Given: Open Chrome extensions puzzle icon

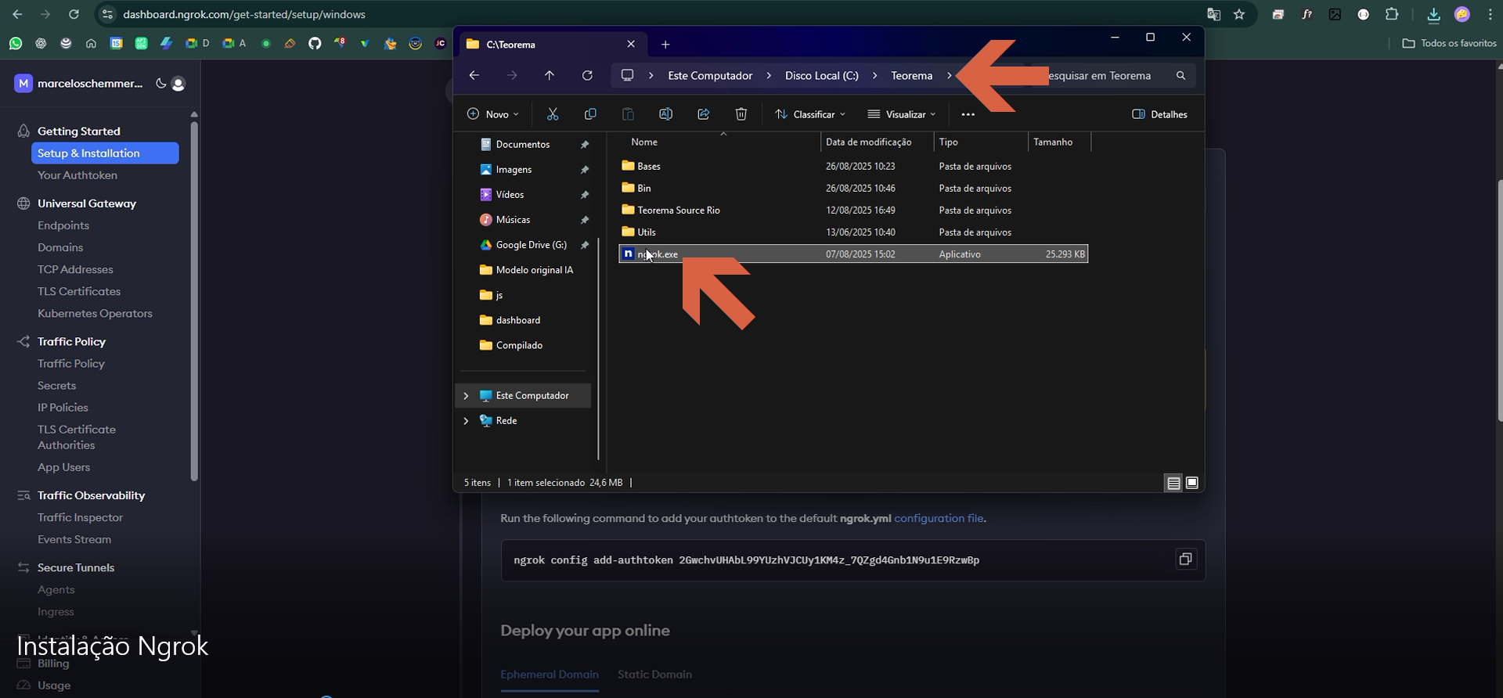Looking at the screenshot, I should coord(1391,14).
